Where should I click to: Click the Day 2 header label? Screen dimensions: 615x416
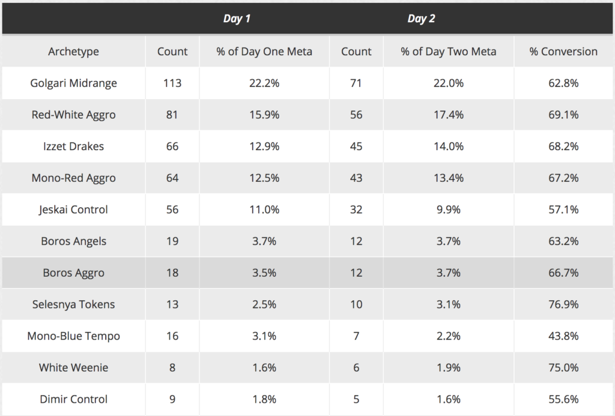[421, 19]
